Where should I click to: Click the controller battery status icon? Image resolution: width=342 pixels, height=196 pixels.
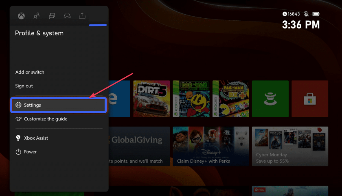click(x=316, y=14)
